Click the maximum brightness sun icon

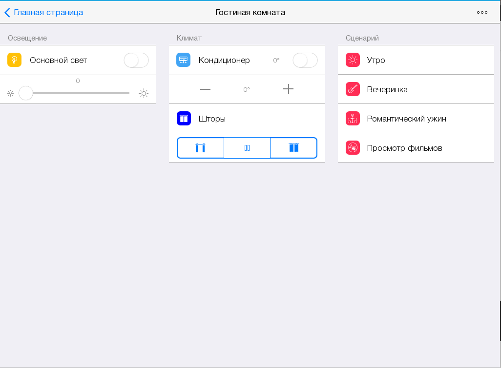tap(144, 93)
